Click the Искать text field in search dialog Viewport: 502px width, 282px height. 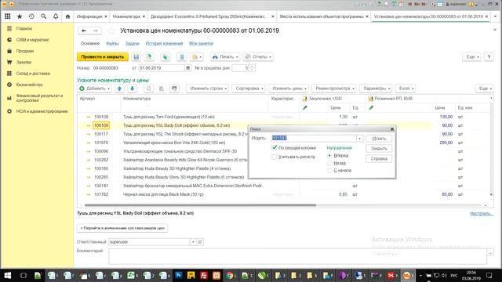tap(314, 138)
